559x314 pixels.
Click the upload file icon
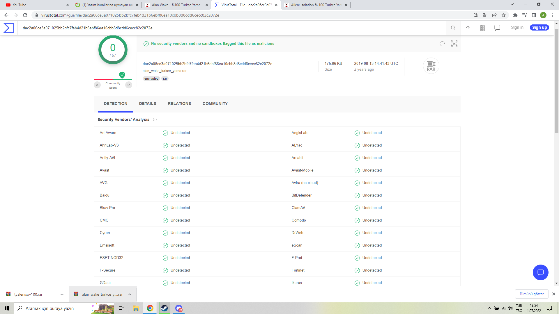[468, 28]
